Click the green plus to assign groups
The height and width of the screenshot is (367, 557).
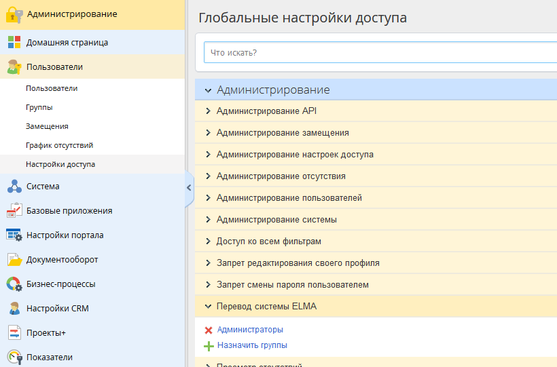pyautogui.click(x=209, y=346)
